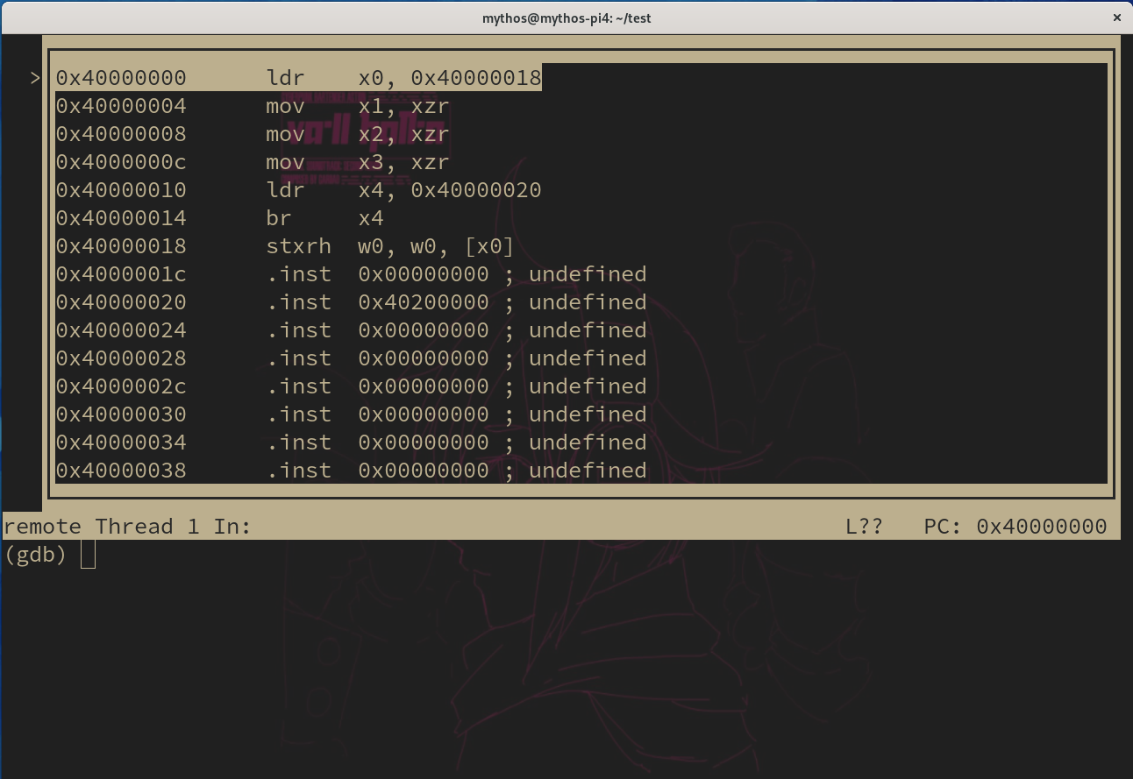Focus the gdb command input cursor
Image resolution: width=1133 pixels, height=779 pixels.
(88, 555)
